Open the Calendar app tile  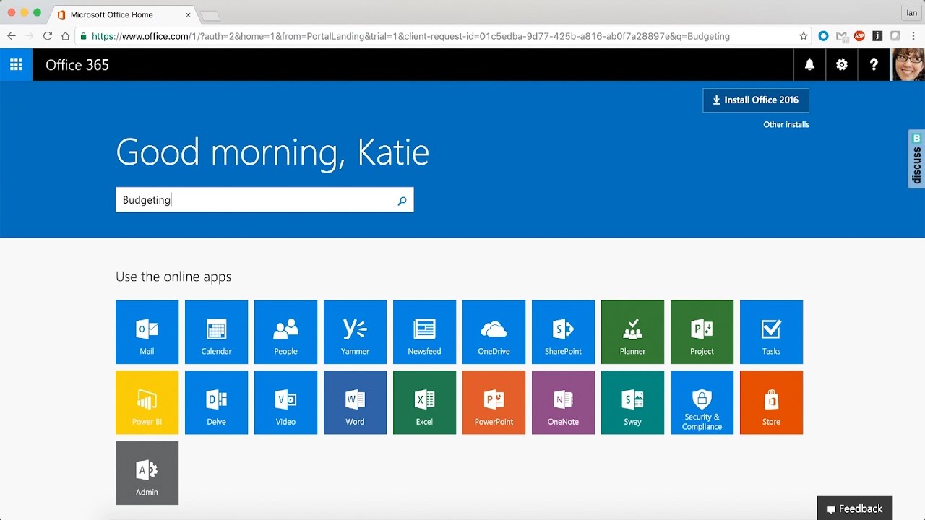[216, 331]
